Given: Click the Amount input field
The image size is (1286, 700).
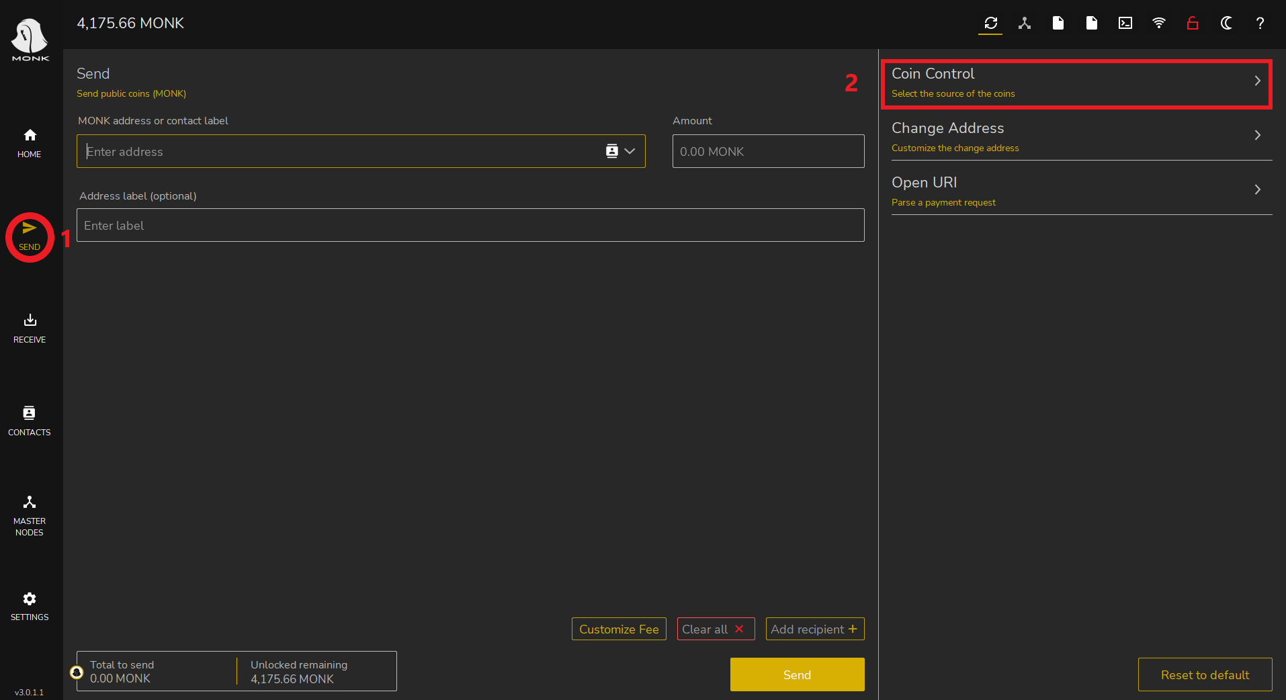Looking at the screenshot, I should 768,151.
